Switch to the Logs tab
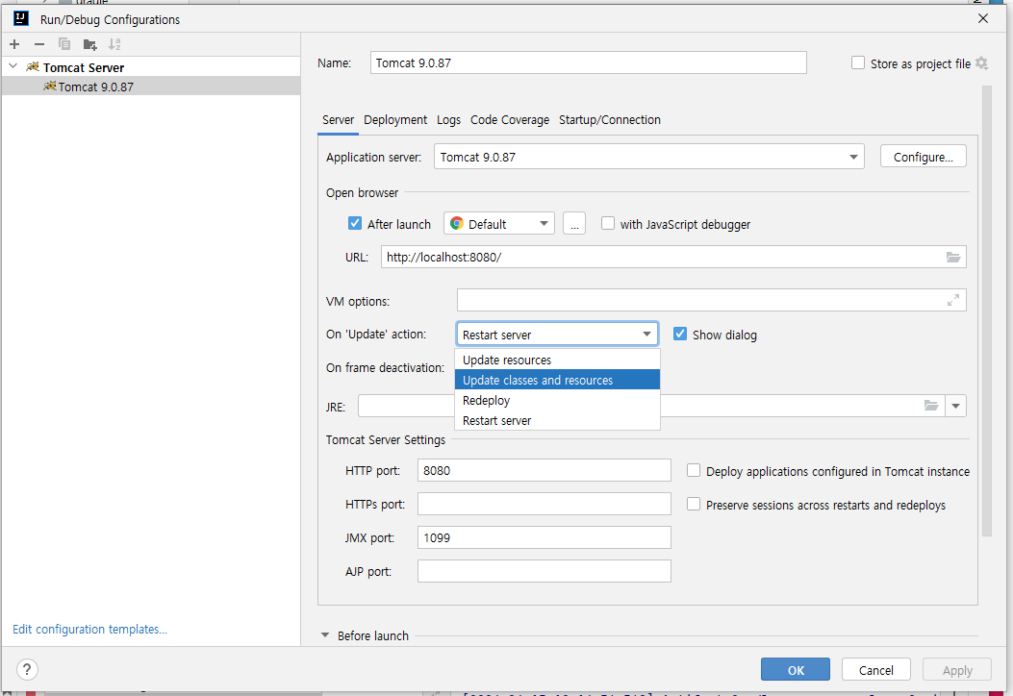1013x696 pixels. [448, 120]
